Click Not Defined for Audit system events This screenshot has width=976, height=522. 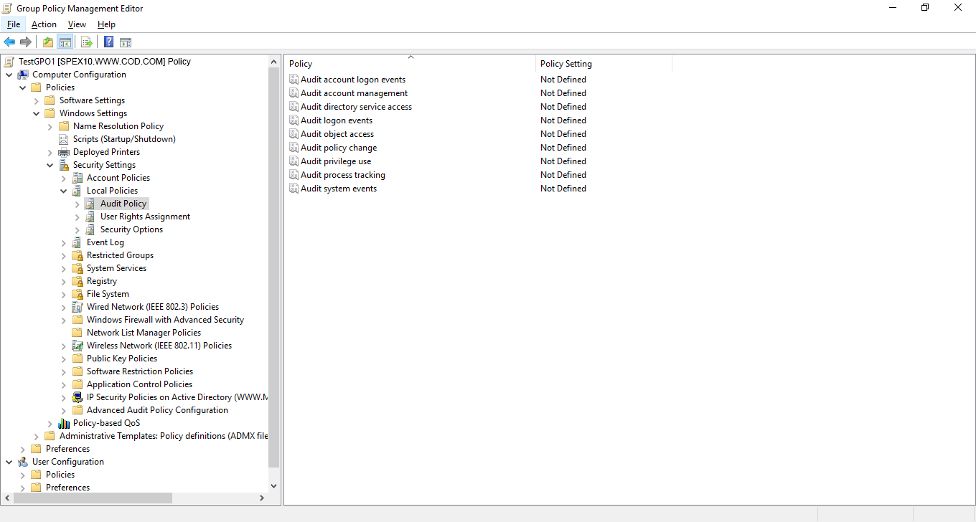[x=563, y=189]
